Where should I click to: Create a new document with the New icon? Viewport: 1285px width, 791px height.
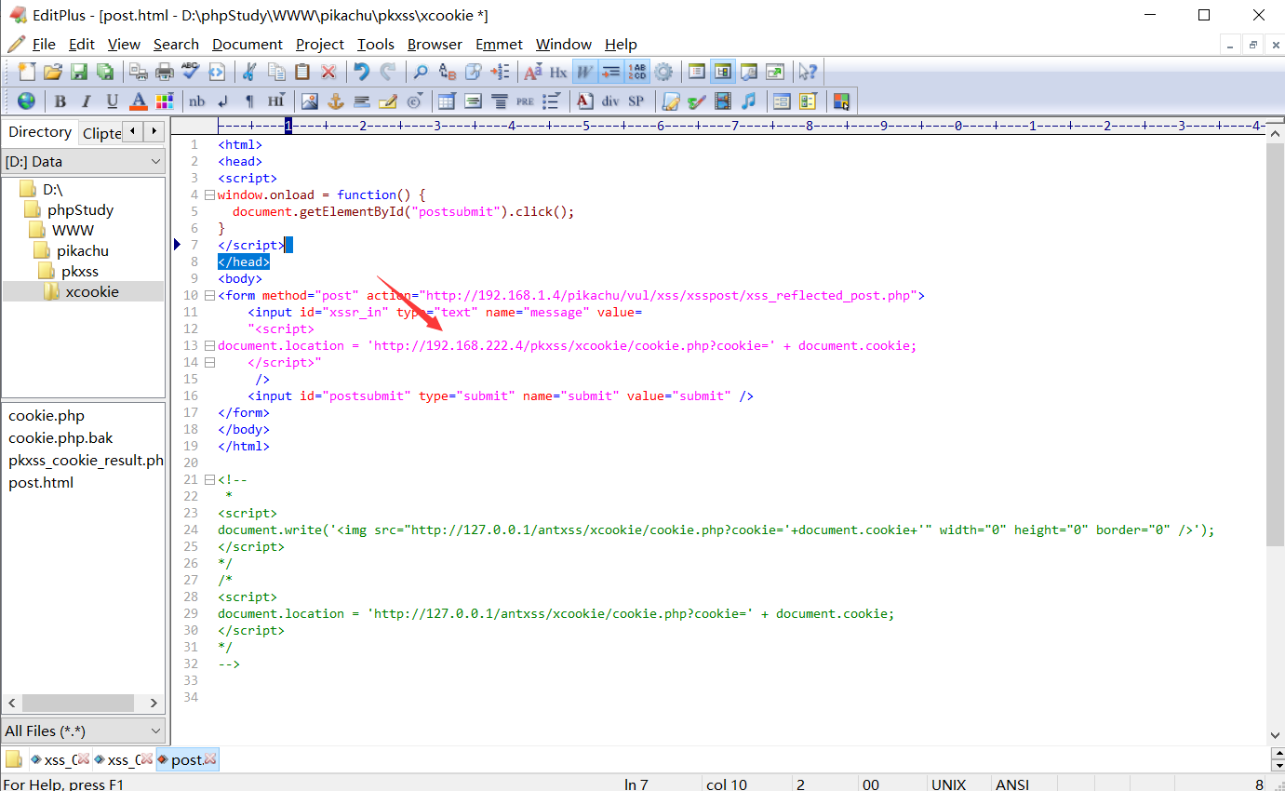coord(28,72)
